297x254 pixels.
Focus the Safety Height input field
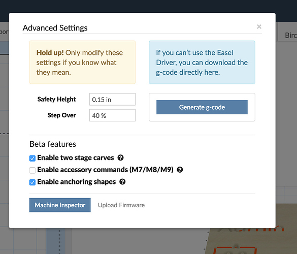(112, 100)
